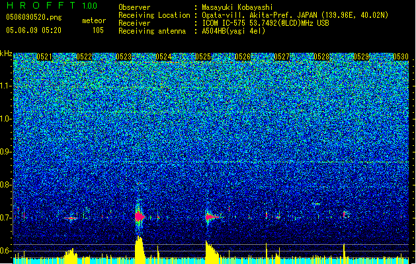
Task: Select the file name 0506090520.png
Action: (34, 17)
